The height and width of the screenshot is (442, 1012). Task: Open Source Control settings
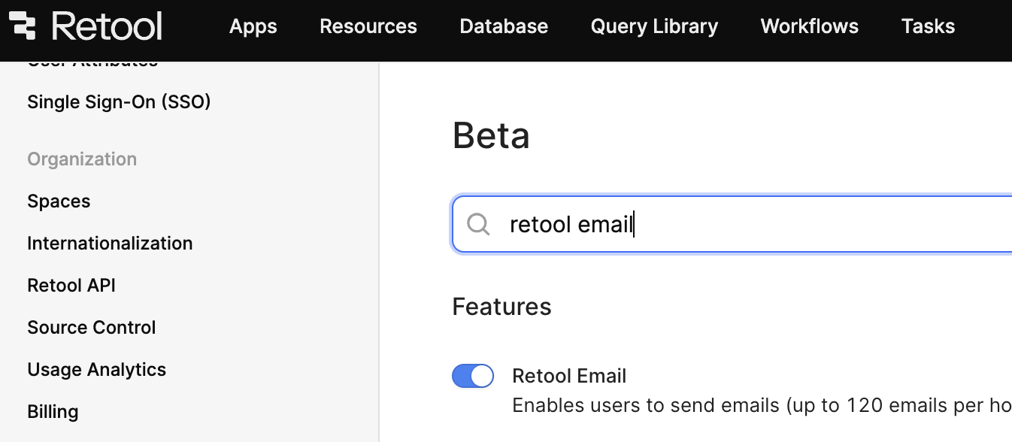(x=92, y=328)
